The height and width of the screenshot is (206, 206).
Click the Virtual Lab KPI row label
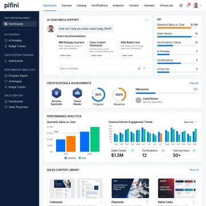pyautogui.click(x=163, y=69)
